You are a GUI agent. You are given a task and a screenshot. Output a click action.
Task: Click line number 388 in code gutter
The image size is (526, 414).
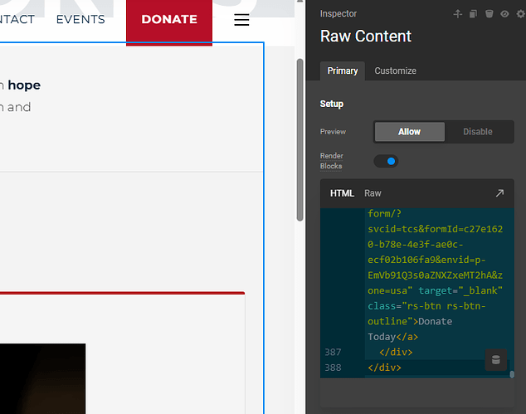pos(333,367)
